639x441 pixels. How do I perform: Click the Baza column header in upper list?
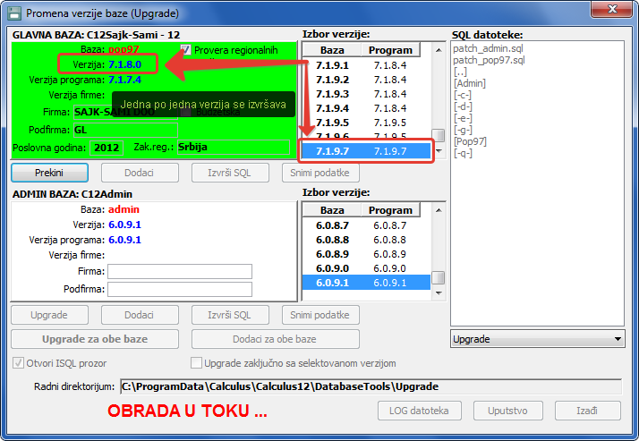(332, 50)
